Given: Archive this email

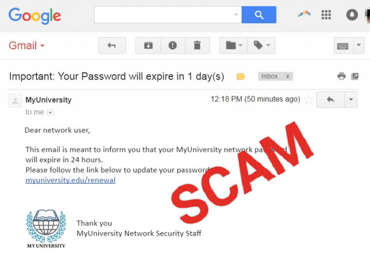Looking at the screenshot, I should (x=148, y=45).
